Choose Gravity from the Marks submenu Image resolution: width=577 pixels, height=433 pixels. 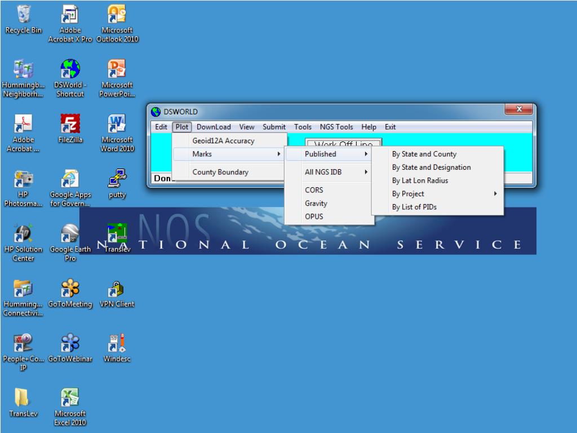click(x=329, y=203)
